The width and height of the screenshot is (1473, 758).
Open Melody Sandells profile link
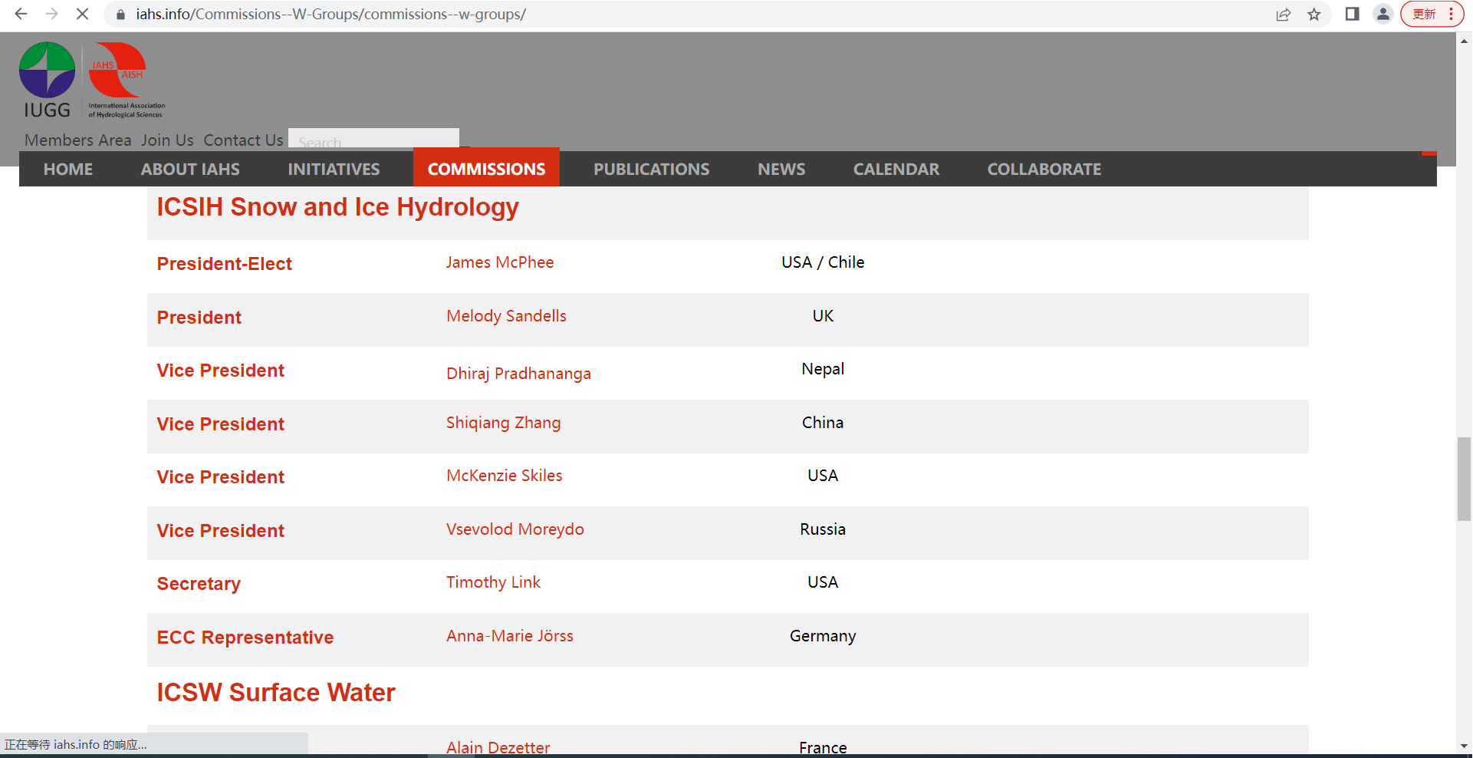(506, 316)
